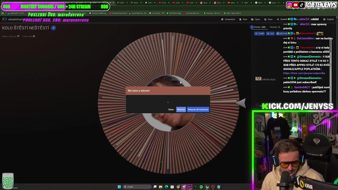
Task: Click the browser apps grid icon
Action: (3, 13)
